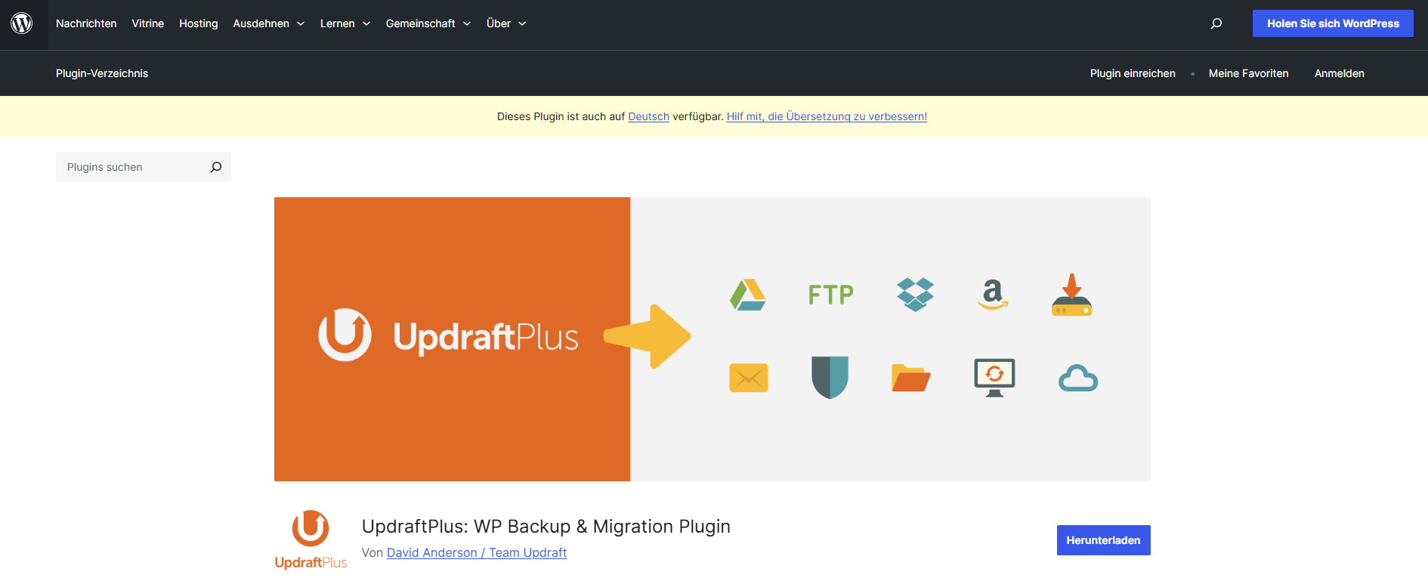Viewport: 1428px width, 578px height.
Task: Go to Nachrichten in the top menu
Action: click(86, 23)
